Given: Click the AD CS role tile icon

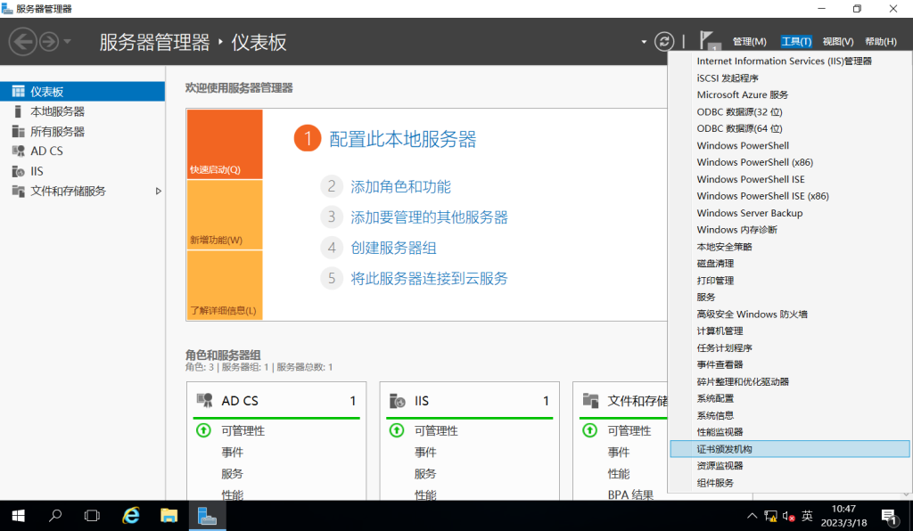Looking at the screenshot, I should [x=204, y=400].
